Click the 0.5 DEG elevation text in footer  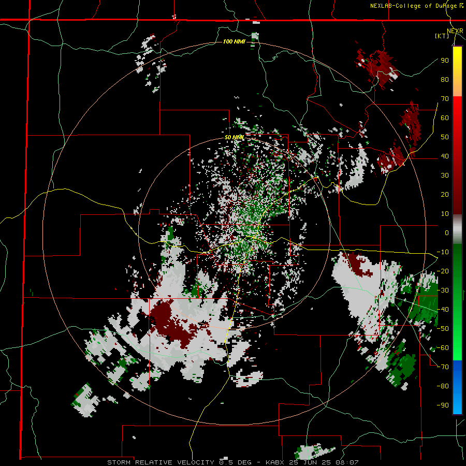(x=236, y=462)
